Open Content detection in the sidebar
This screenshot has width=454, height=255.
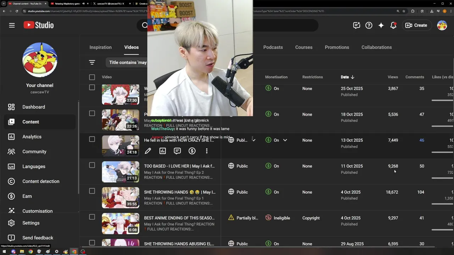coord(40,181)
